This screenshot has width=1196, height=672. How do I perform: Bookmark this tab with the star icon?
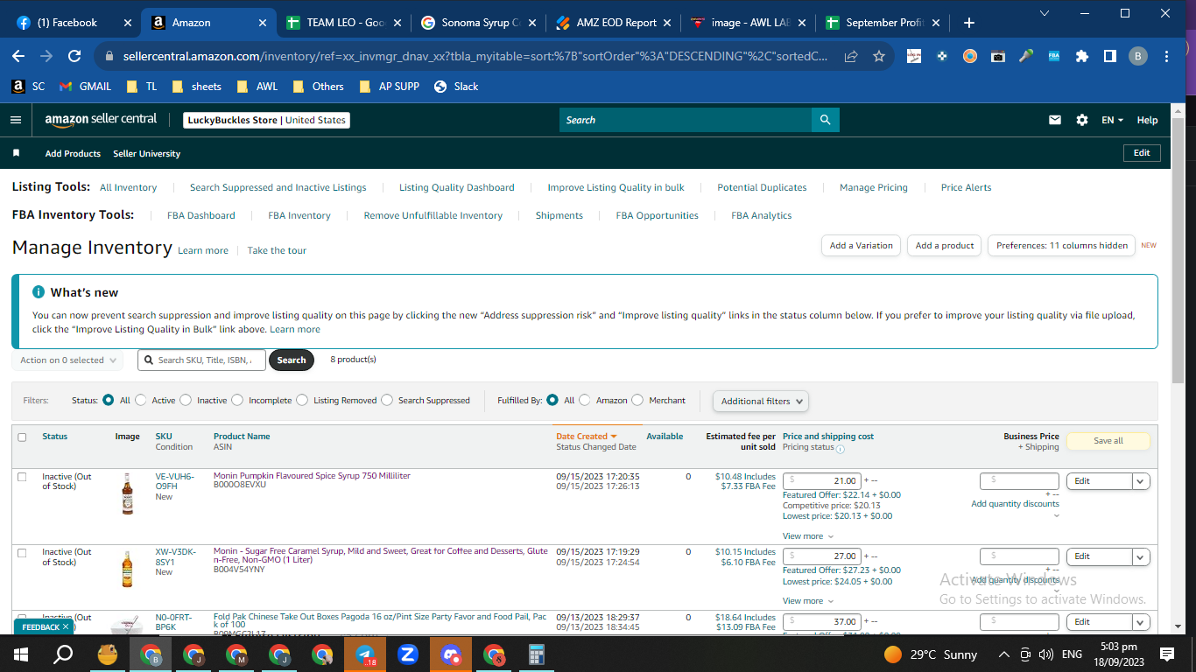pos(879,56)
